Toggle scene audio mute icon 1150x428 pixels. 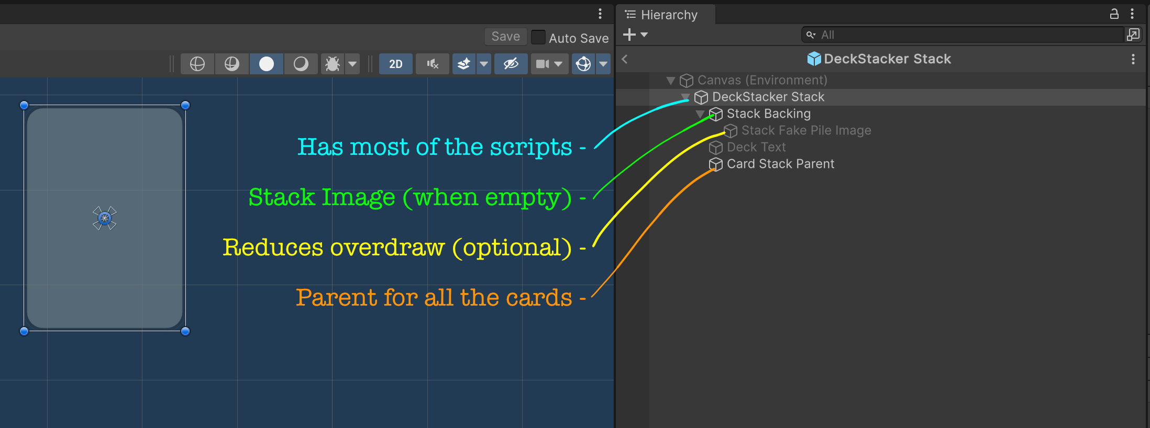click(433, 64)
